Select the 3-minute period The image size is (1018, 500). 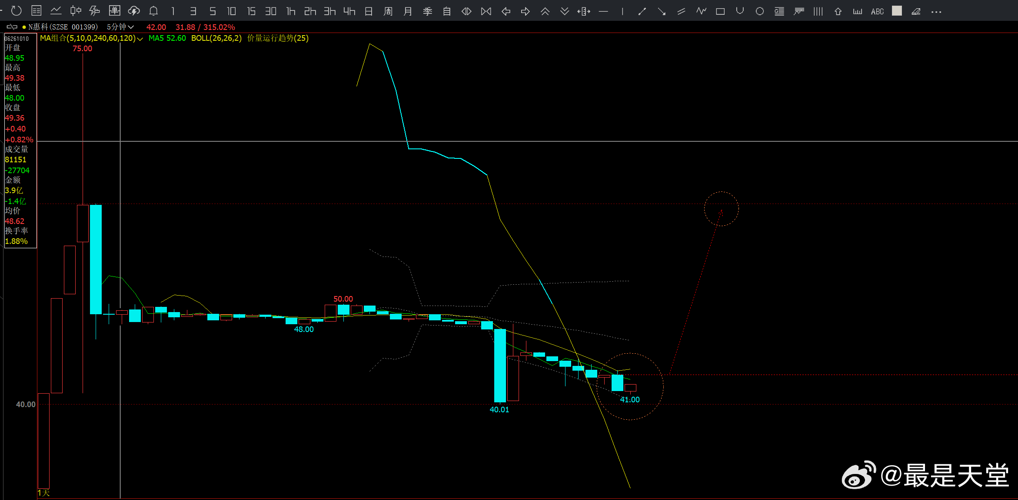coord(193,11)
